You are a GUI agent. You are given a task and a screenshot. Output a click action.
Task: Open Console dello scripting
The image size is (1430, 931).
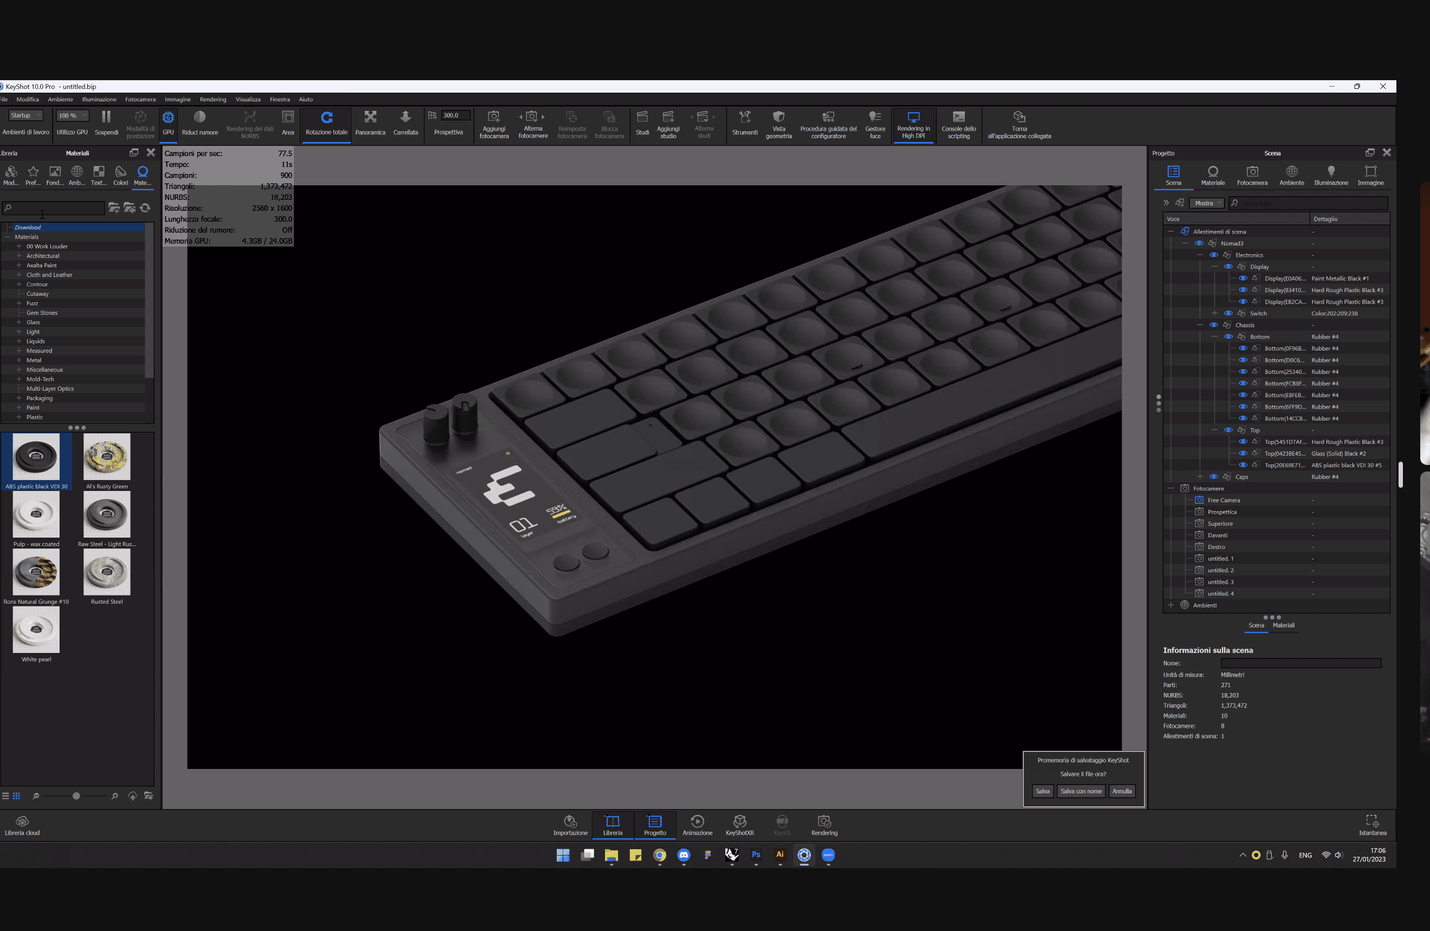click(958, 117)
